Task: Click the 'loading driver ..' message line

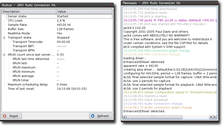Action: click(x=135, y=58)
